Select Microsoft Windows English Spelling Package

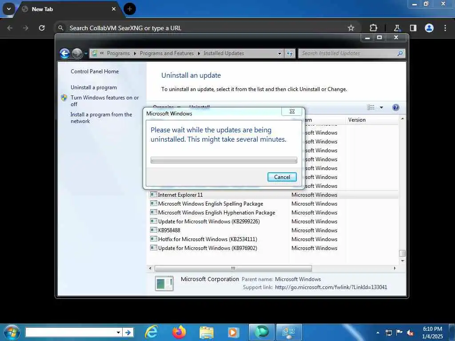[x=274, y=203]
